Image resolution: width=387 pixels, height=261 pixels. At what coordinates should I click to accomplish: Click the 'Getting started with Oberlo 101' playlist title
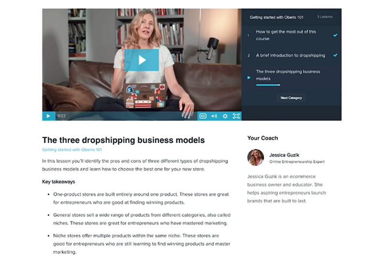pos(276,17)
